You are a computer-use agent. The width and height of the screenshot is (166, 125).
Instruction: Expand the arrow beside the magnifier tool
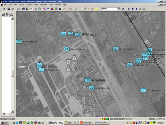point(16,9)
